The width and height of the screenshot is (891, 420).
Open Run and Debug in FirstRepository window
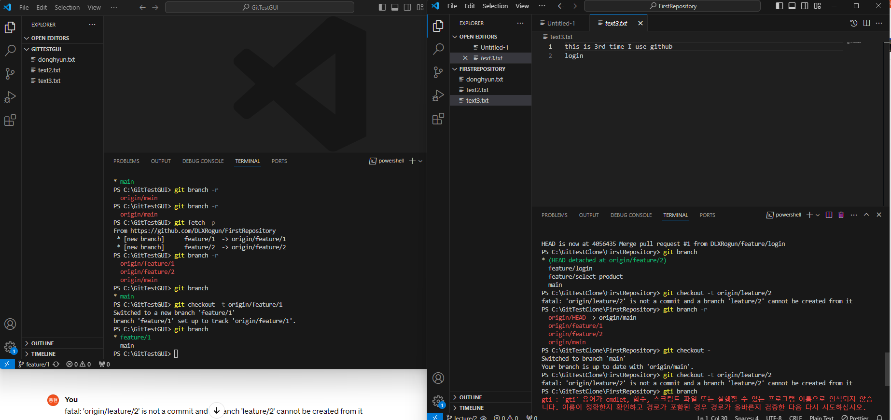[x=438, y=95]
